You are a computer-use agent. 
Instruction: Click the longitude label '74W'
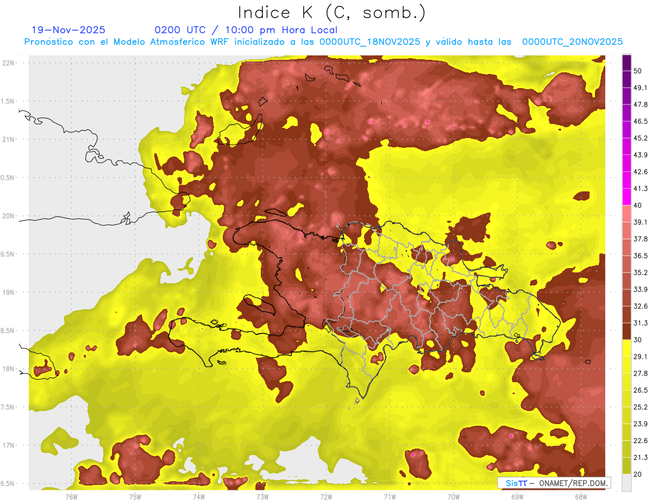[198, 496]
